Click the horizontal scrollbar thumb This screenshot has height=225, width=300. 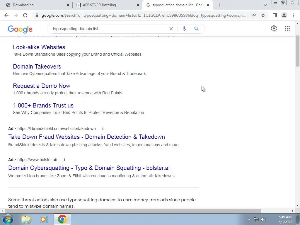(x=133, y=211)
